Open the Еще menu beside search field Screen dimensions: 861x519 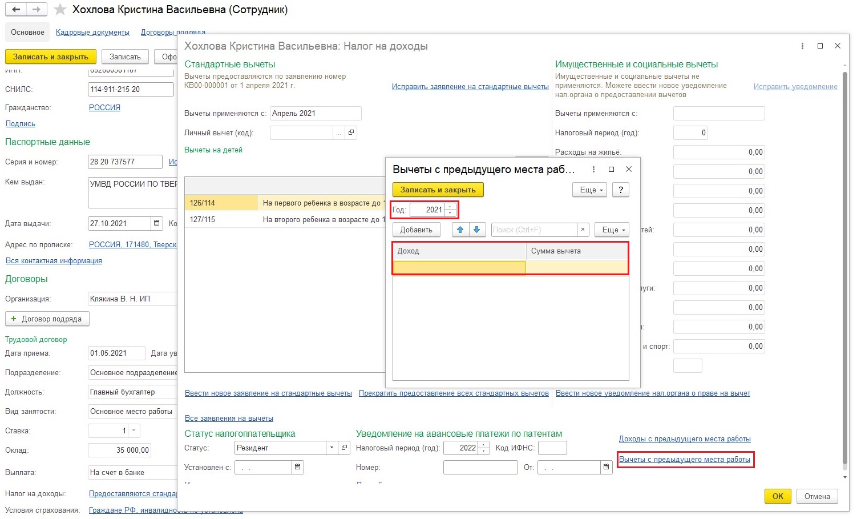click(612, 230)
